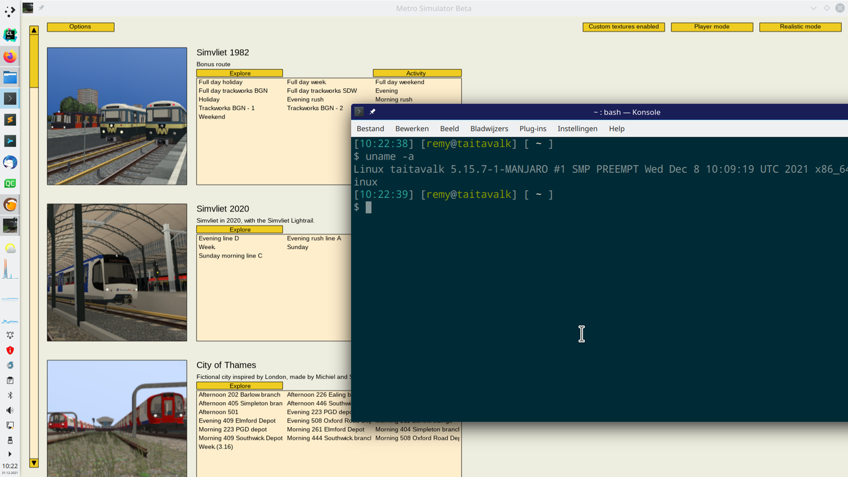Select Week (3.16) scenario
848x477 pixels.
click(216, 447)
